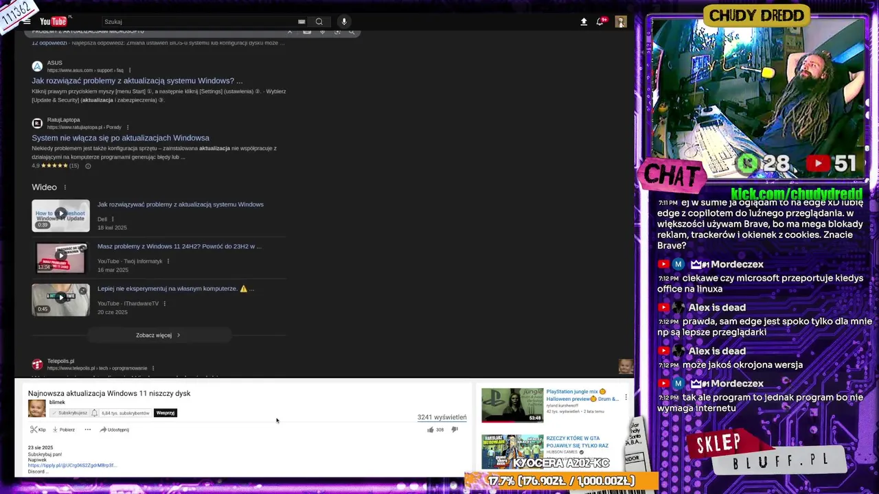Viewport: 879px width, 494px height.
Task: Open the blimek channel avatar
Action: pyautogui.click(x=36, y=409)
